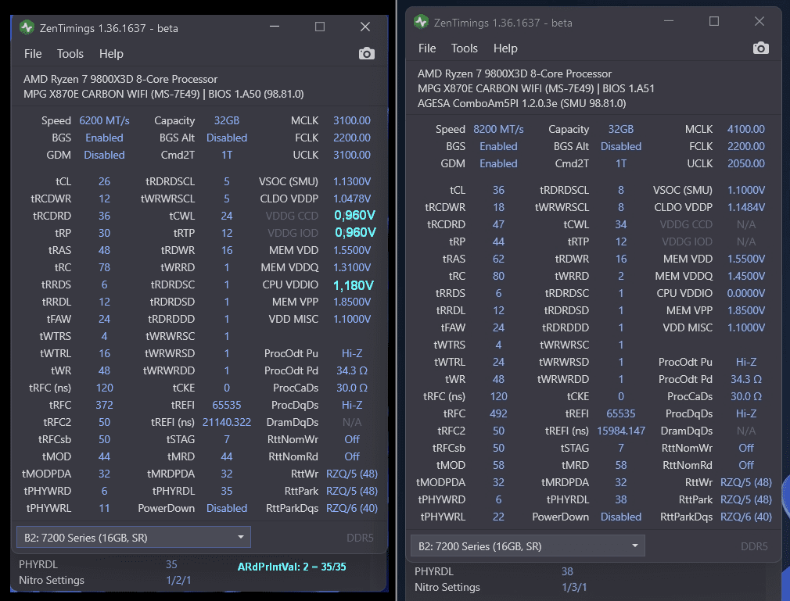Image resolution: width=790 pixels, height=601 pixels.
Task: Click the CPU VDDIO 1,180V value in left window
Action: pyautogui.click(x=354, y=285)
